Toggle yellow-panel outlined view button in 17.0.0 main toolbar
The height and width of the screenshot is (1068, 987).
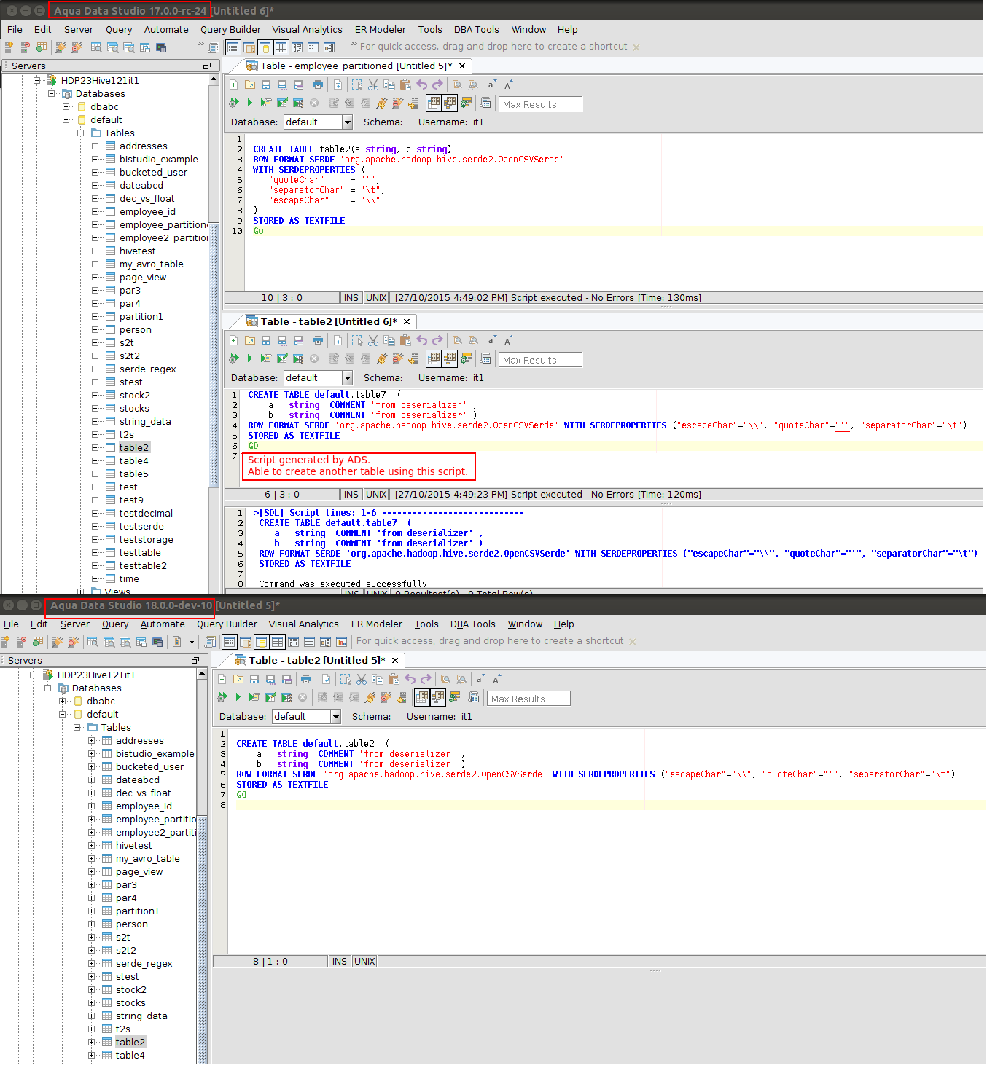pyautogui.click(x=265, y=47)
